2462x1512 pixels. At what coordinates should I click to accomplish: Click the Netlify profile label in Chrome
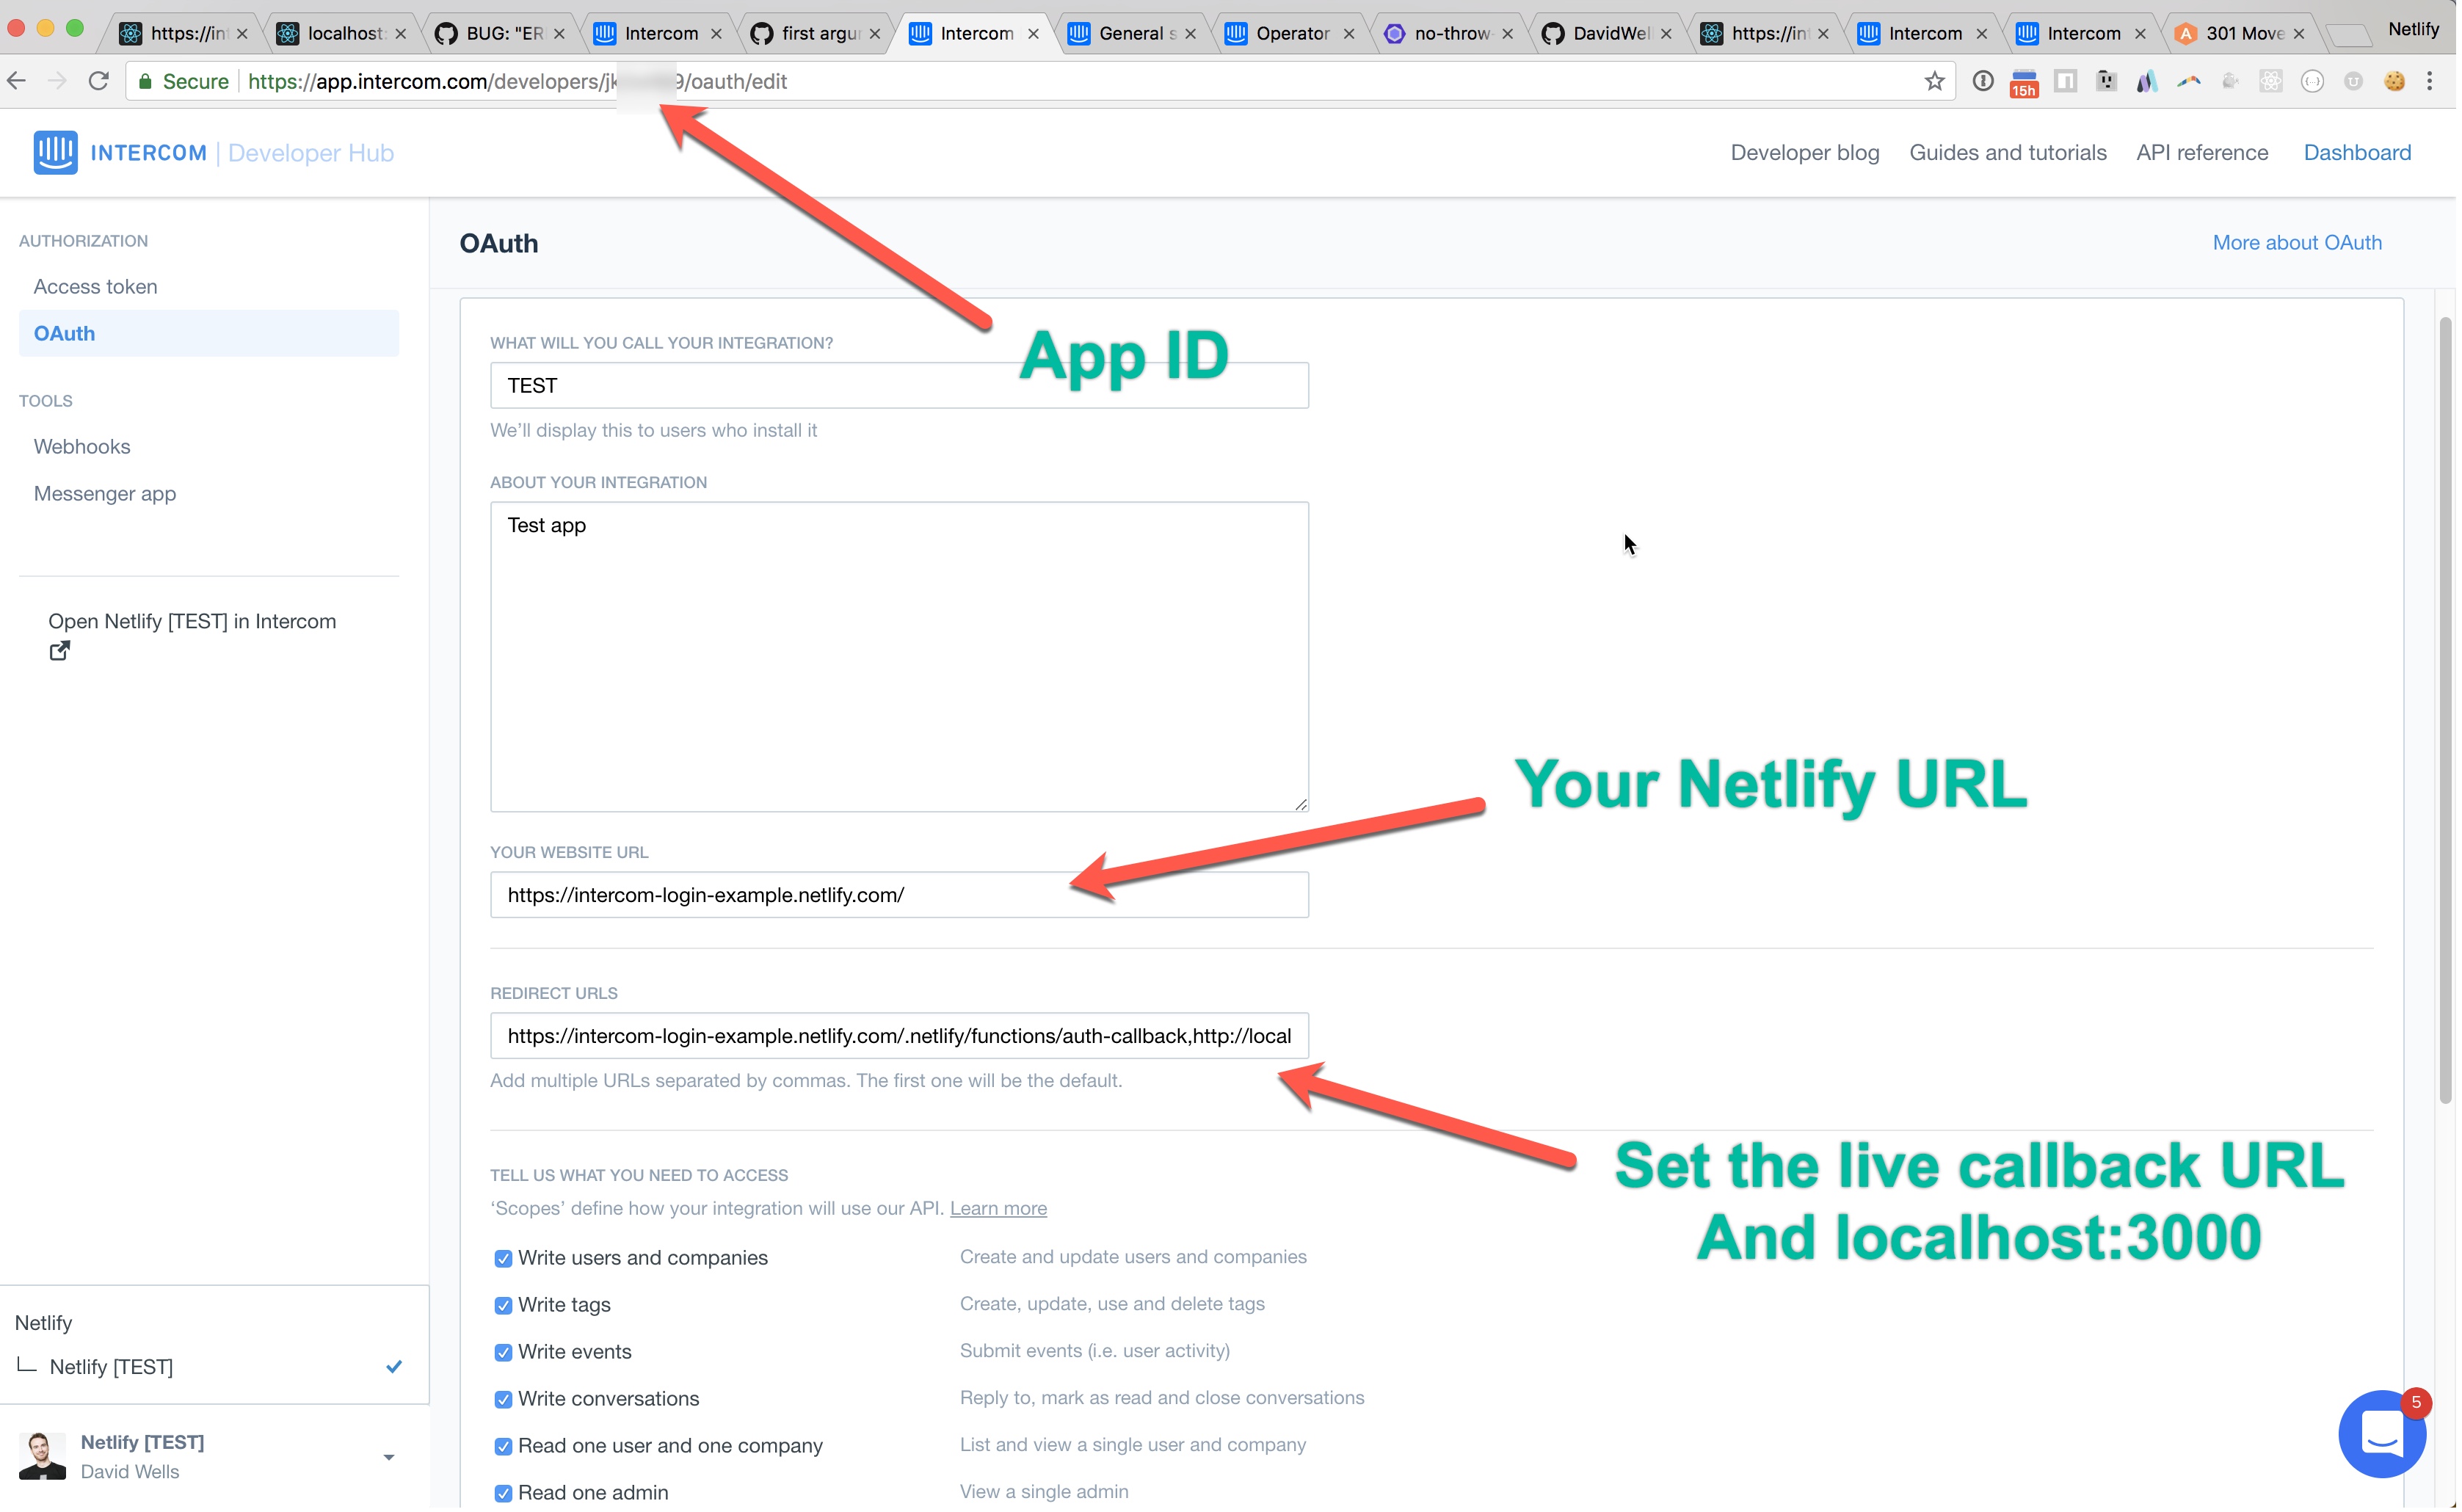click(x=2419, y=30)
